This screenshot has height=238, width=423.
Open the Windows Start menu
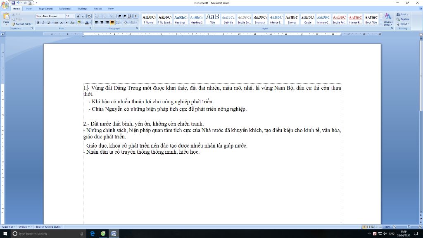click(5, 234)
